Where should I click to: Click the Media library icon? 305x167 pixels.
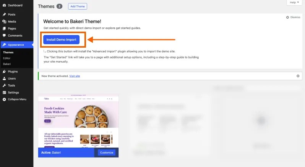click(x=4, y=21)
